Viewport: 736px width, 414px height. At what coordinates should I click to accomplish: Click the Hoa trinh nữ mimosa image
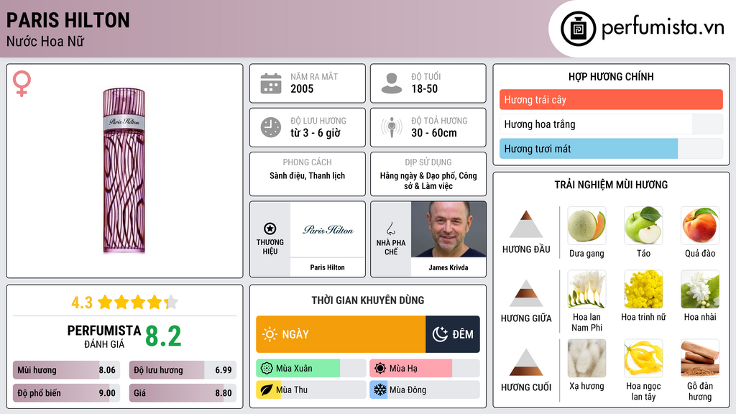click(x=643, y=289)
